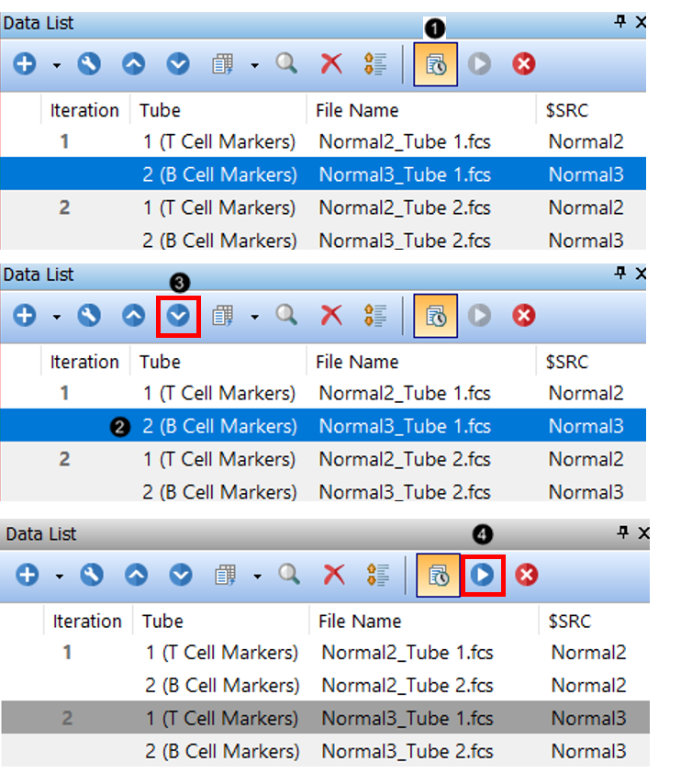Click the blue plus Add icon in the middle Data List panel
This screenshot has width=692, height=773.
coord(25,315)
